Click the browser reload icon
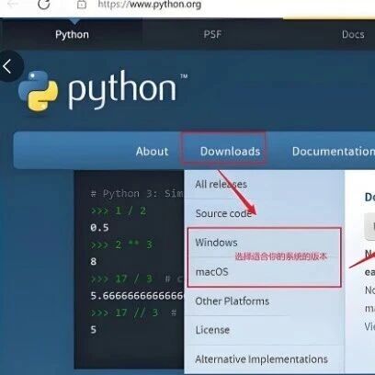Image resolution: width=375 pixels, height=375 pixels. pos(43,4)
